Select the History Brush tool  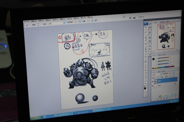[146, 52]
